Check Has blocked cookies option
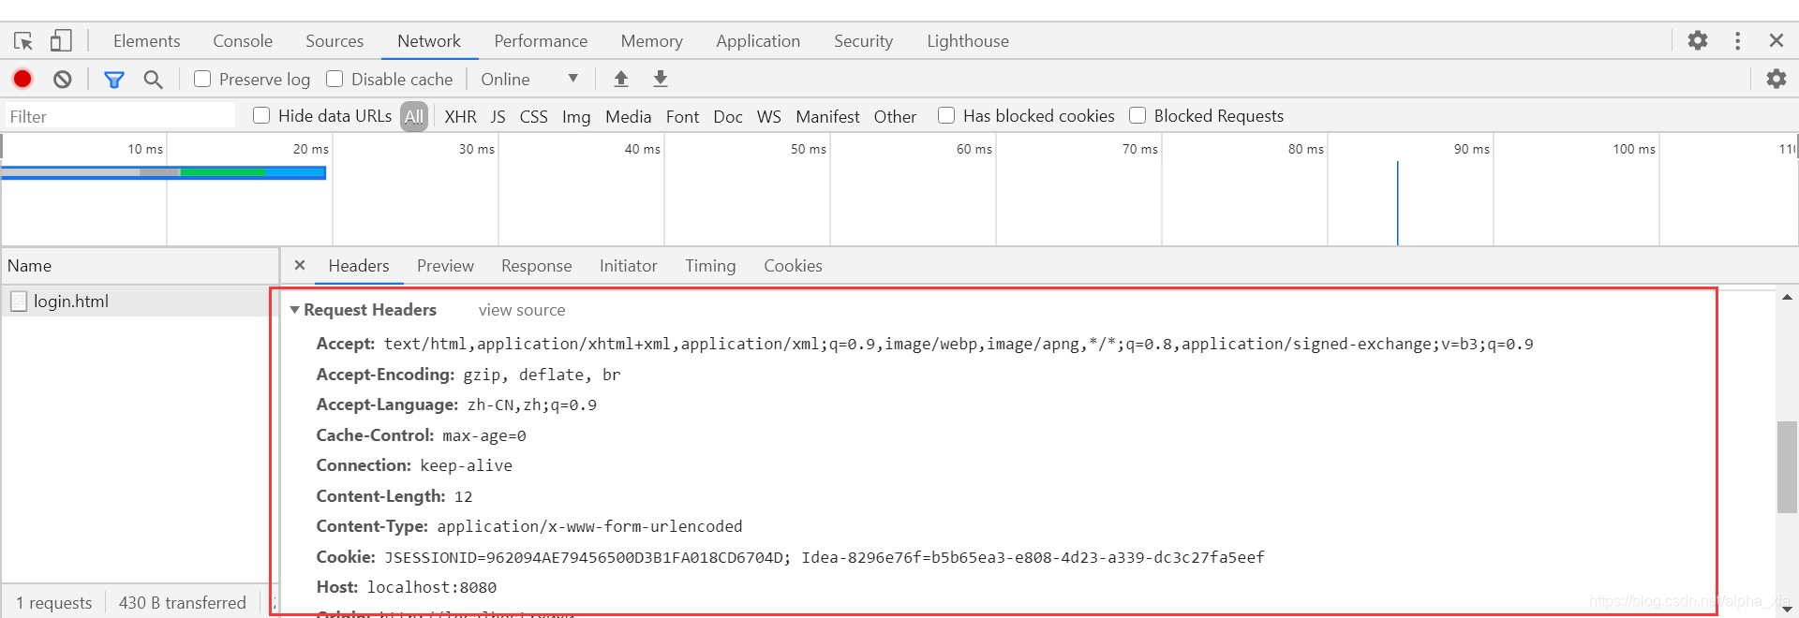This screenshot has height=618, width=1799. [946, 115]
